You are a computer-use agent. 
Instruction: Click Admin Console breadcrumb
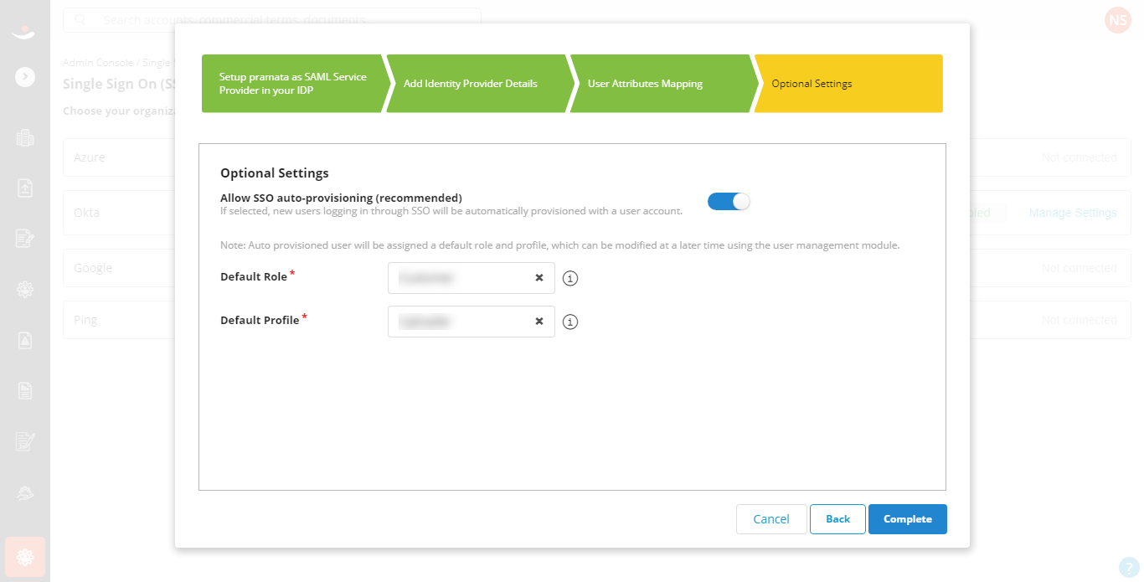pyautogui.click(x=98, y=63)
